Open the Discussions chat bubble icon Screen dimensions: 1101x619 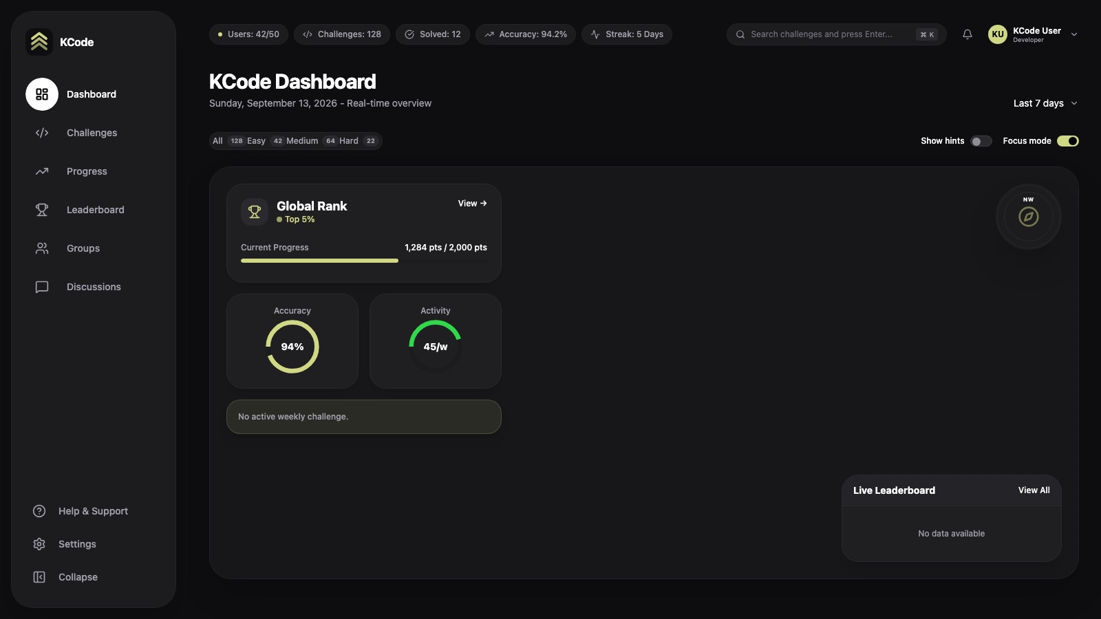click(42, 287)
